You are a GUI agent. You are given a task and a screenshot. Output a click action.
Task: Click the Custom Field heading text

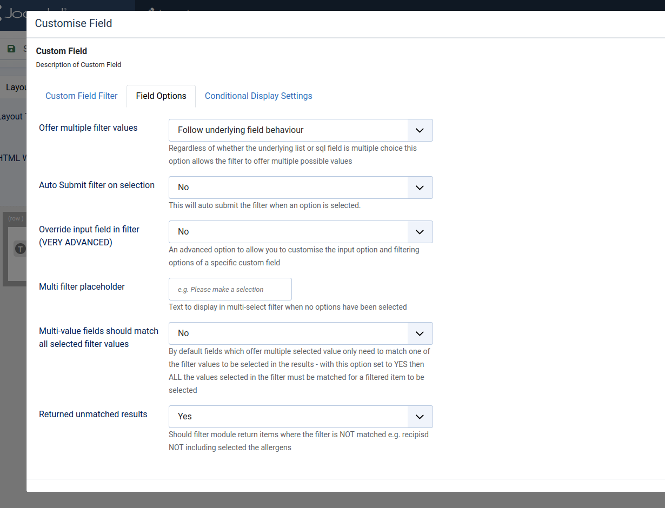point(62,51)
